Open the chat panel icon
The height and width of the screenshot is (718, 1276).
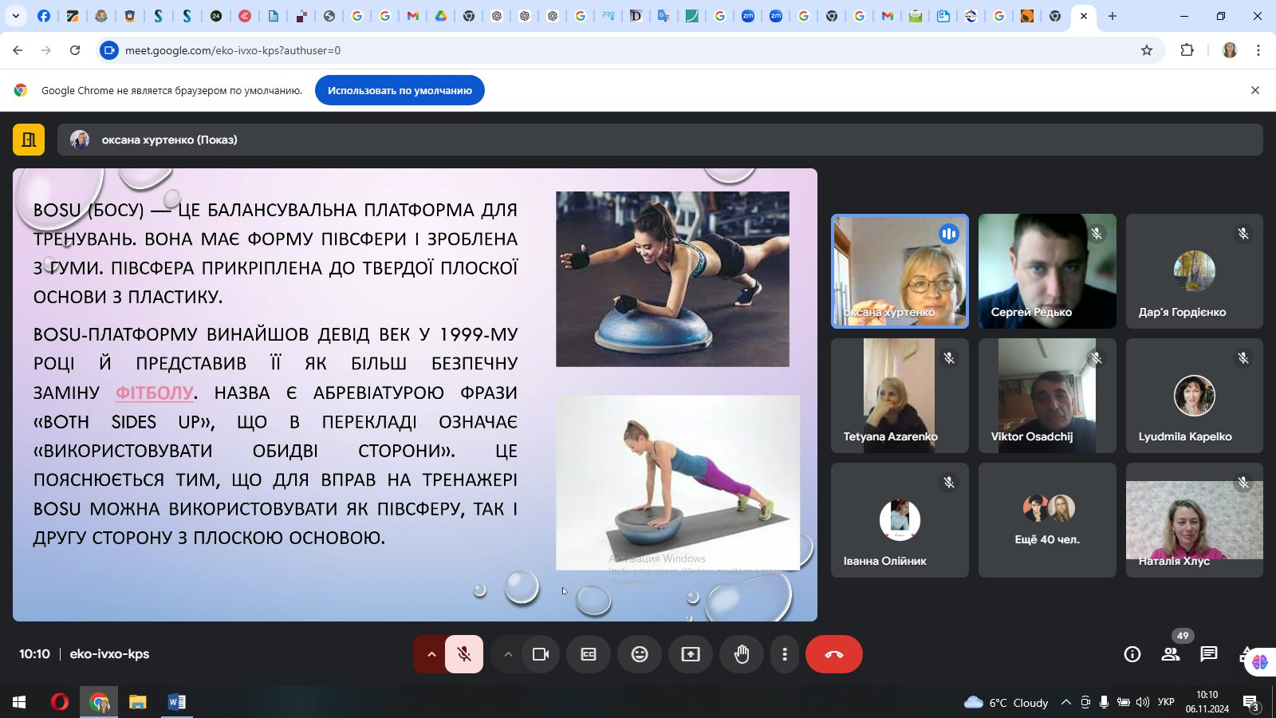(x=1209, y=654)
